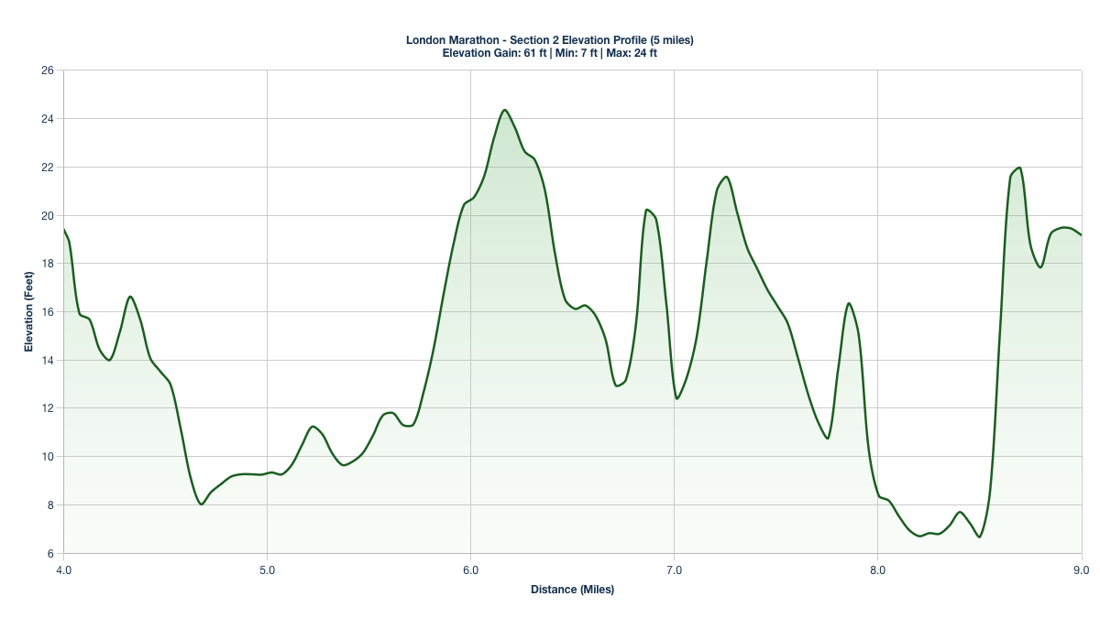
Task: Select the "5.0" distance tick label
Action: click(x=266, y=569)
